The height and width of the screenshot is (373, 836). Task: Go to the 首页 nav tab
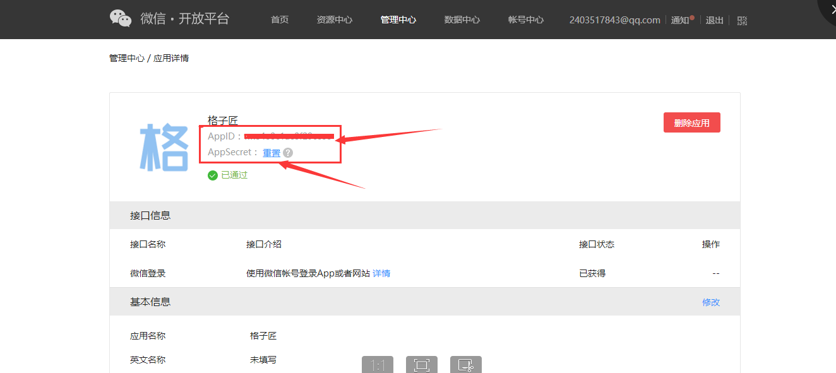280,20
